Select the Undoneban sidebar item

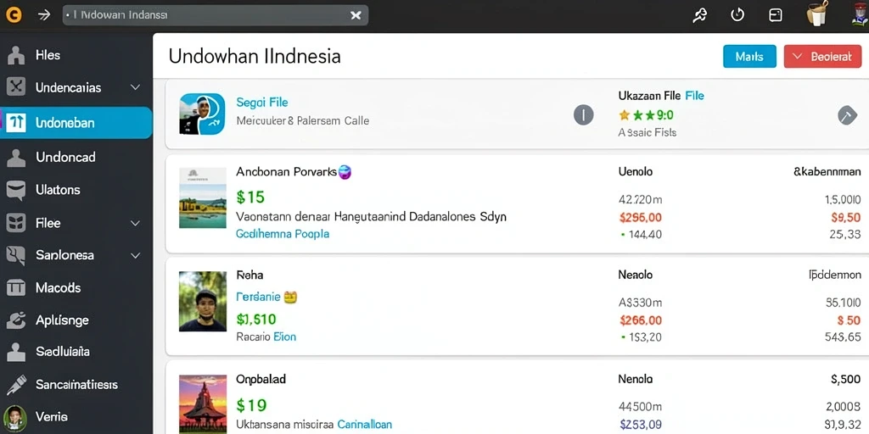click(x=76, y=122)
